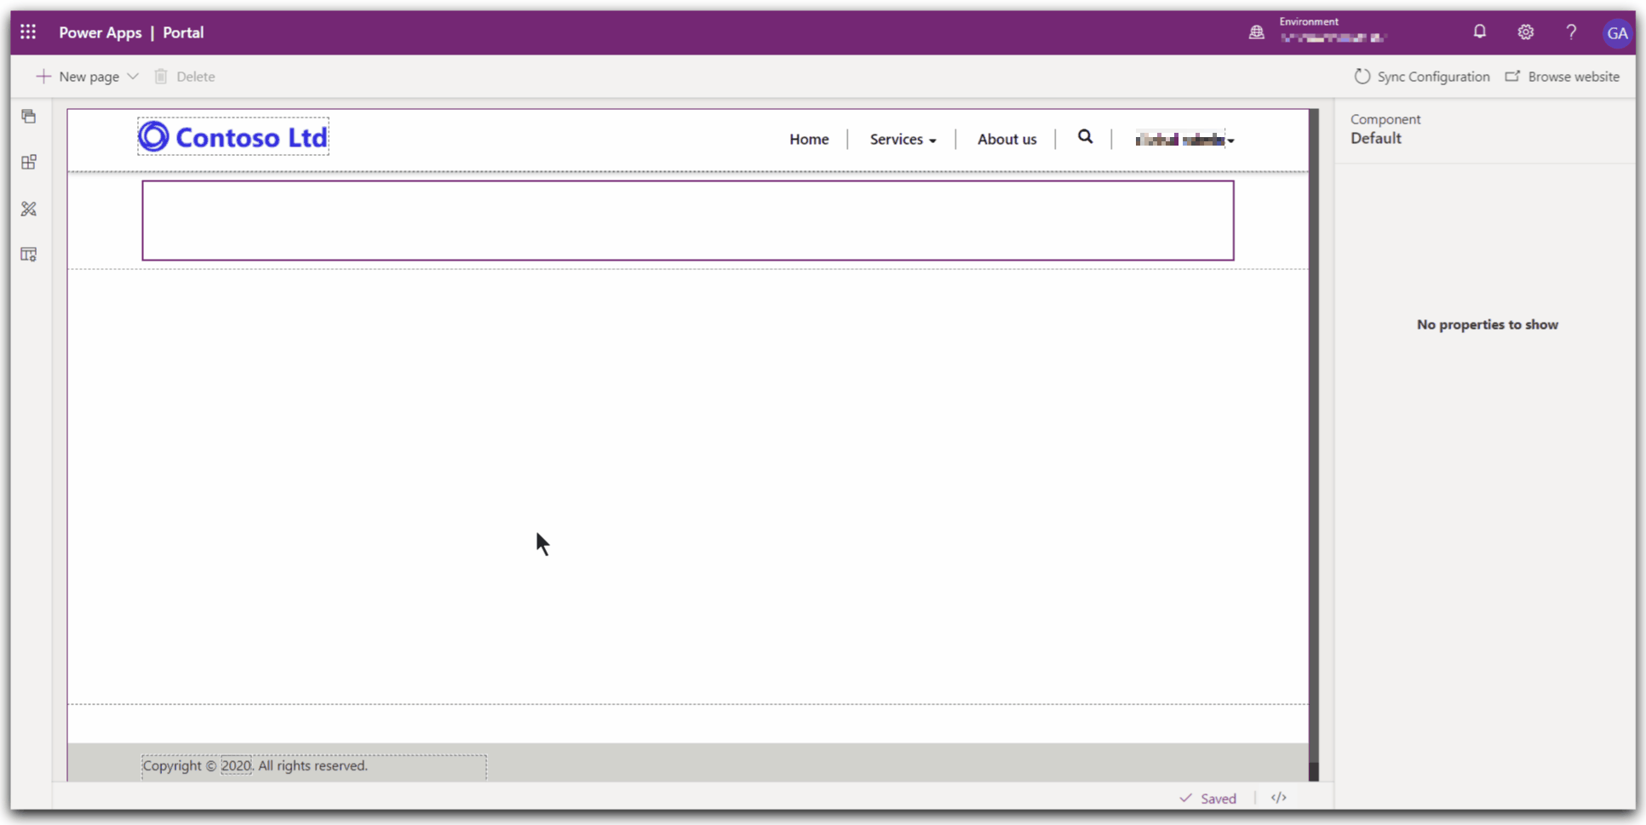Click the Contoso Ltd logo
The height and width of the screenshot is (825, 1646).
(x=233, y=137)
